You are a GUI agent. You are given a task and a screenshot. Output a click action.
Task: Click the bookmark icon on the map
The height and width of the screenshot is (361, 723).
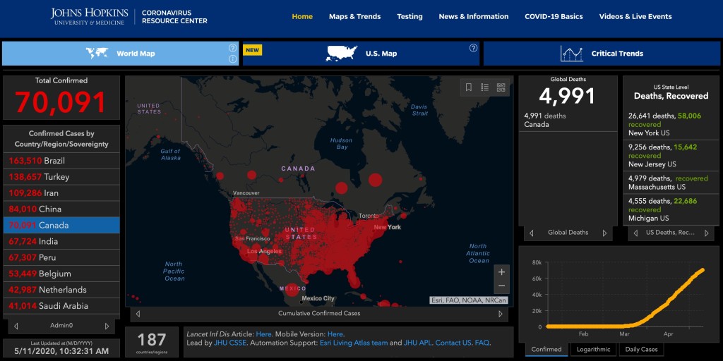(469, 87)
